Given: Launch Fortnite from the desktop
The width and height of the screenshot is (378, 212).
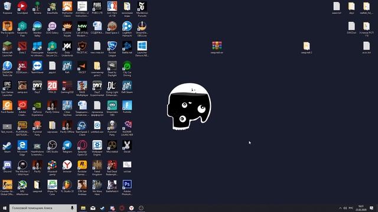Looking at the screenshot, I should click(127, 107).
